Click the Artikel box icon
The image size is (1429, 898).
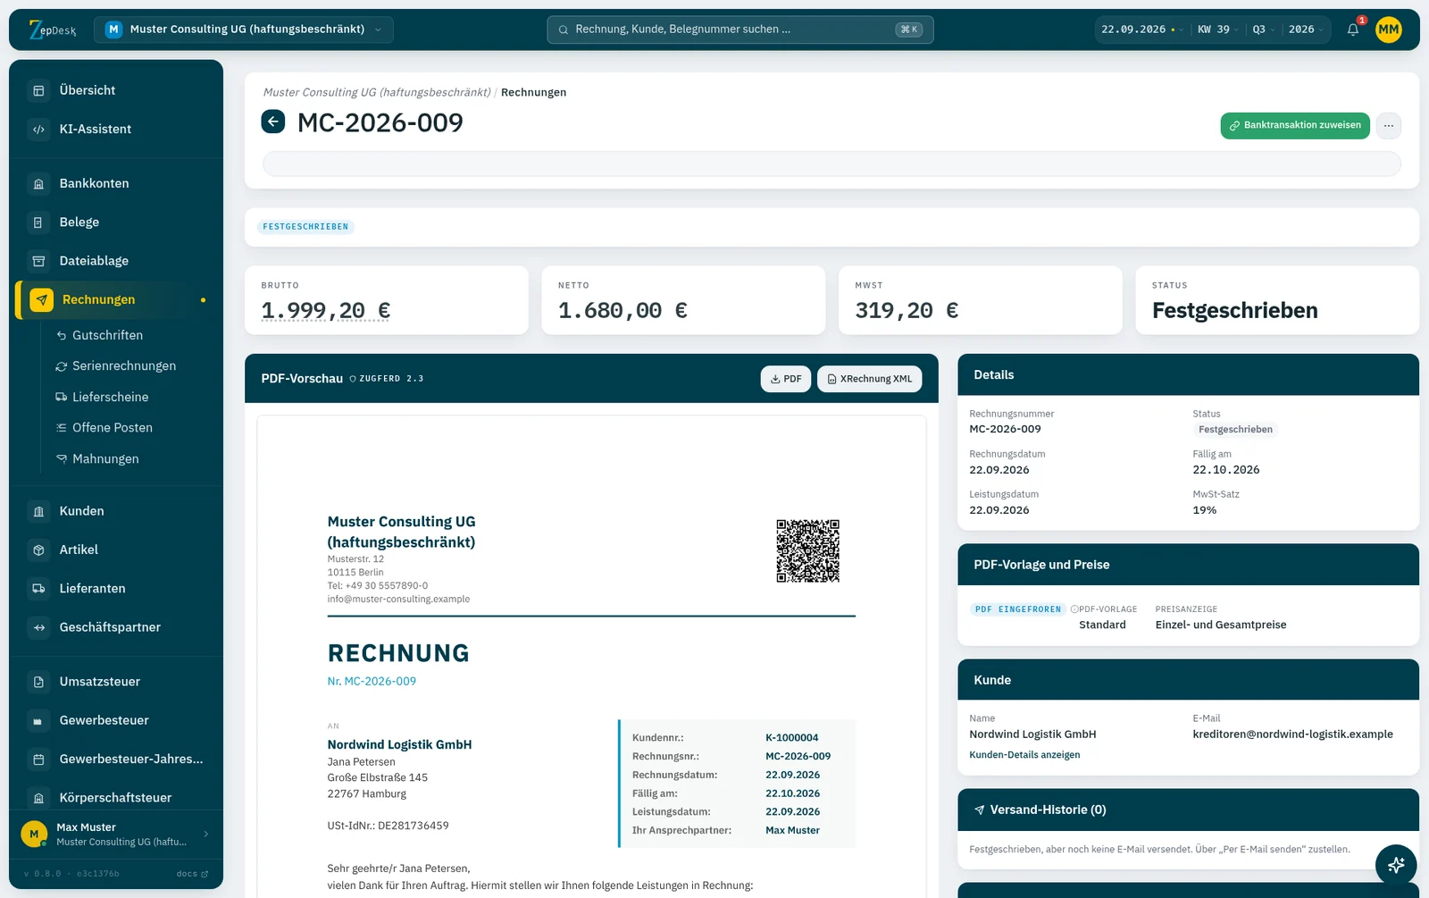[x=38, y=550]
